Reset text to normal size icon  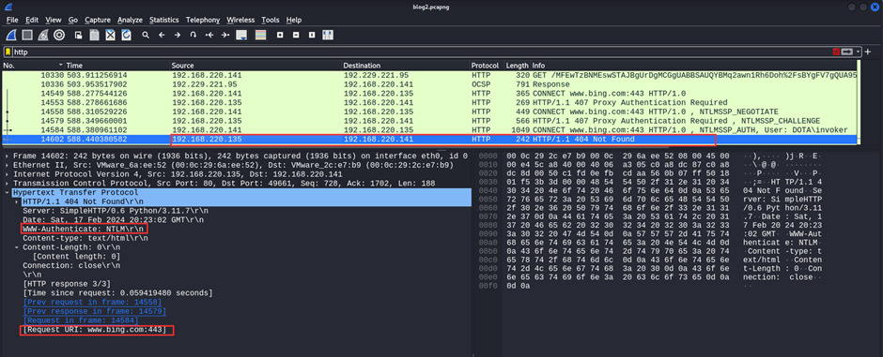coord(312,35)
